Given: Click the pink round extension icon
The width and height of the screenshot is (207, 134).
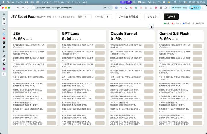Looking at the screenshot, I should [x=156, y=8].
